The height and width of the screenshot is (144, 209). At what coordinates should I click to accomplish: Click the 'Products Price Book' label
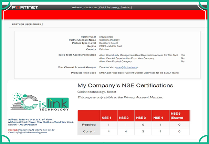83,73
